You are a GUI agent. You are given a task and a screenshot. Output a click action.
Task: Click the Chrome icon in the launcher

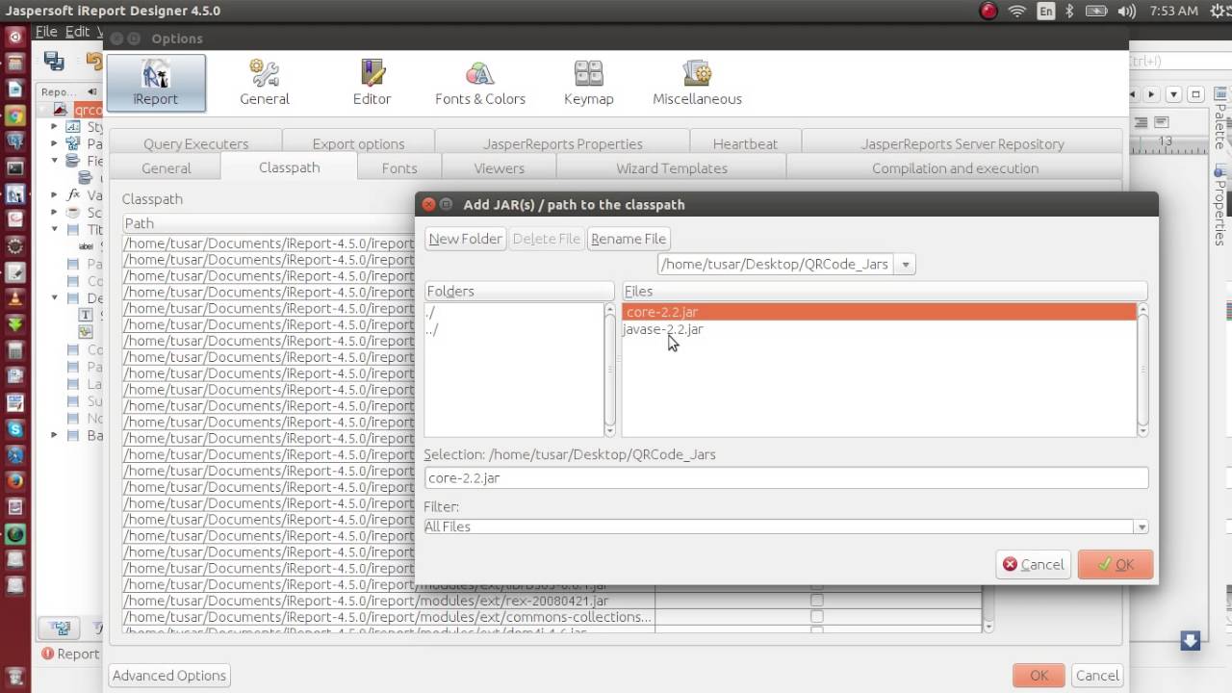[x=14, y=115]
